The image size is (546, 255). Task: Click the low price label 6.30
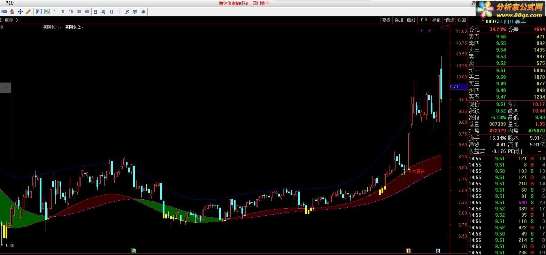[x=10, y=246]
